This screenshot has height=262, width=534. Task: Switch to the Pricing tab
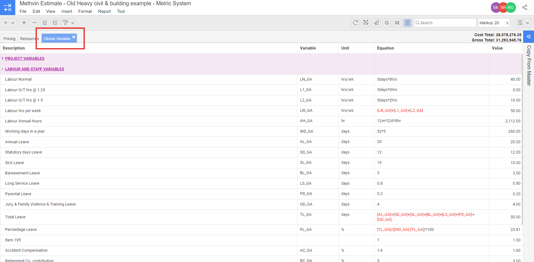[9, 39]
